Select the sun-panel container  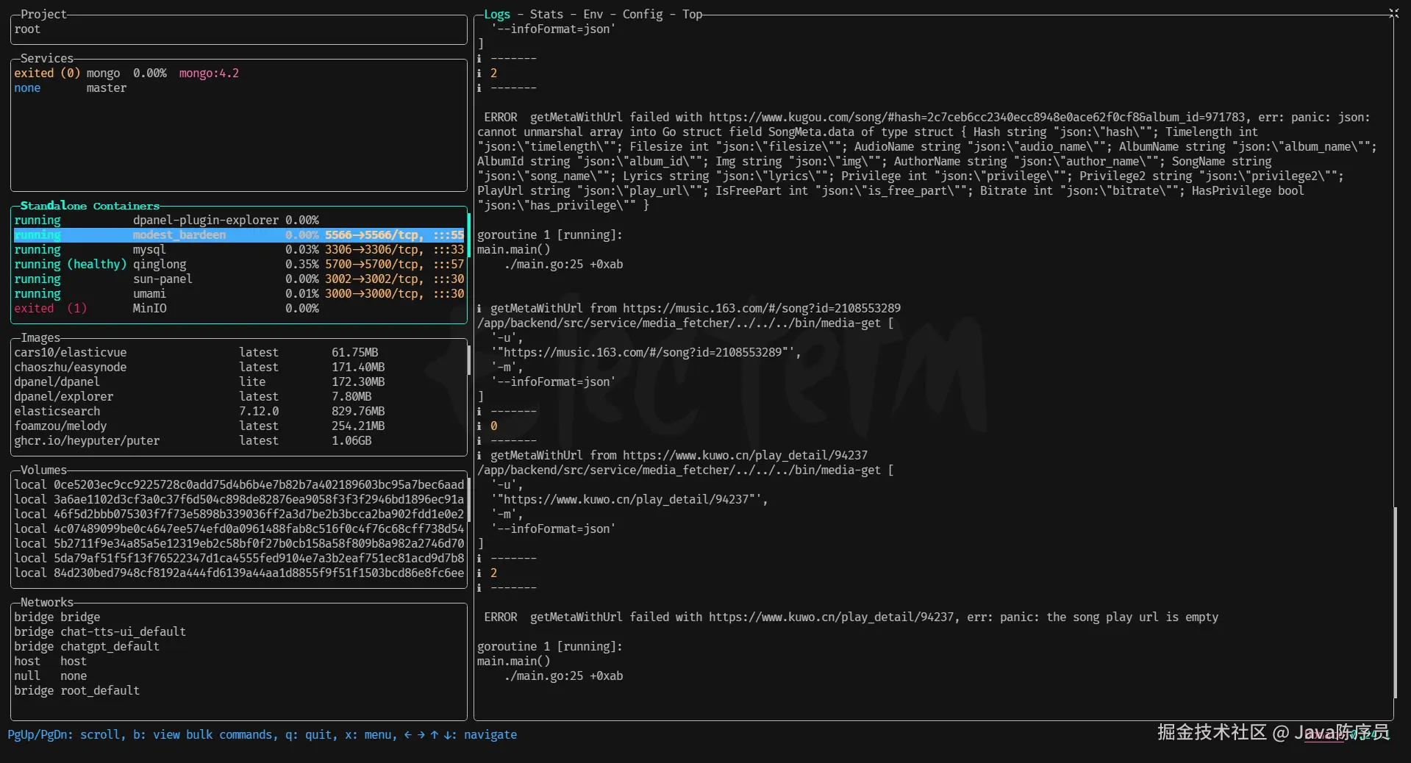239,279
